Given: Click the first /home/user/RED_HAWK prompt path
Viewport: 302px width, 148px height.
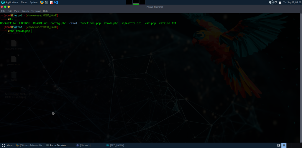Looking at the screenshot, I should coord(42,15).
